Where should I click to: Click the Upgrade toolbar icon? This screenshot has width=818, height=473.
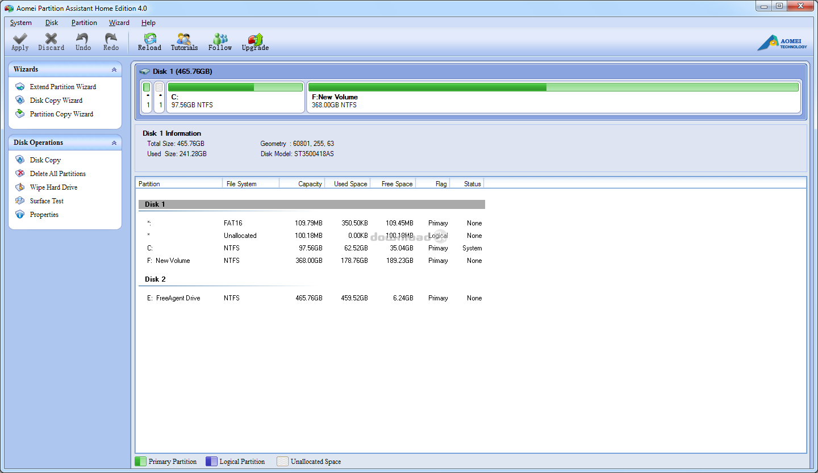click(254, 41)
